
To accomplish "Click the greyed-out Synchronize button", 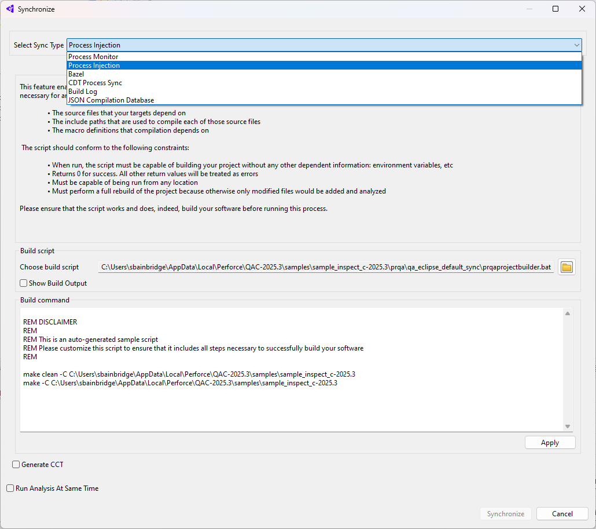I will 505,514.
